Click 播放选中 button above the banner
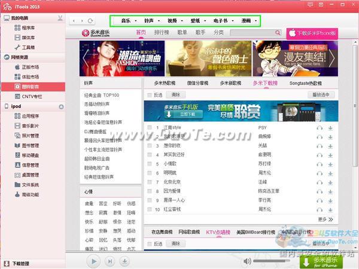359x269 pixels. pos(321,94)
